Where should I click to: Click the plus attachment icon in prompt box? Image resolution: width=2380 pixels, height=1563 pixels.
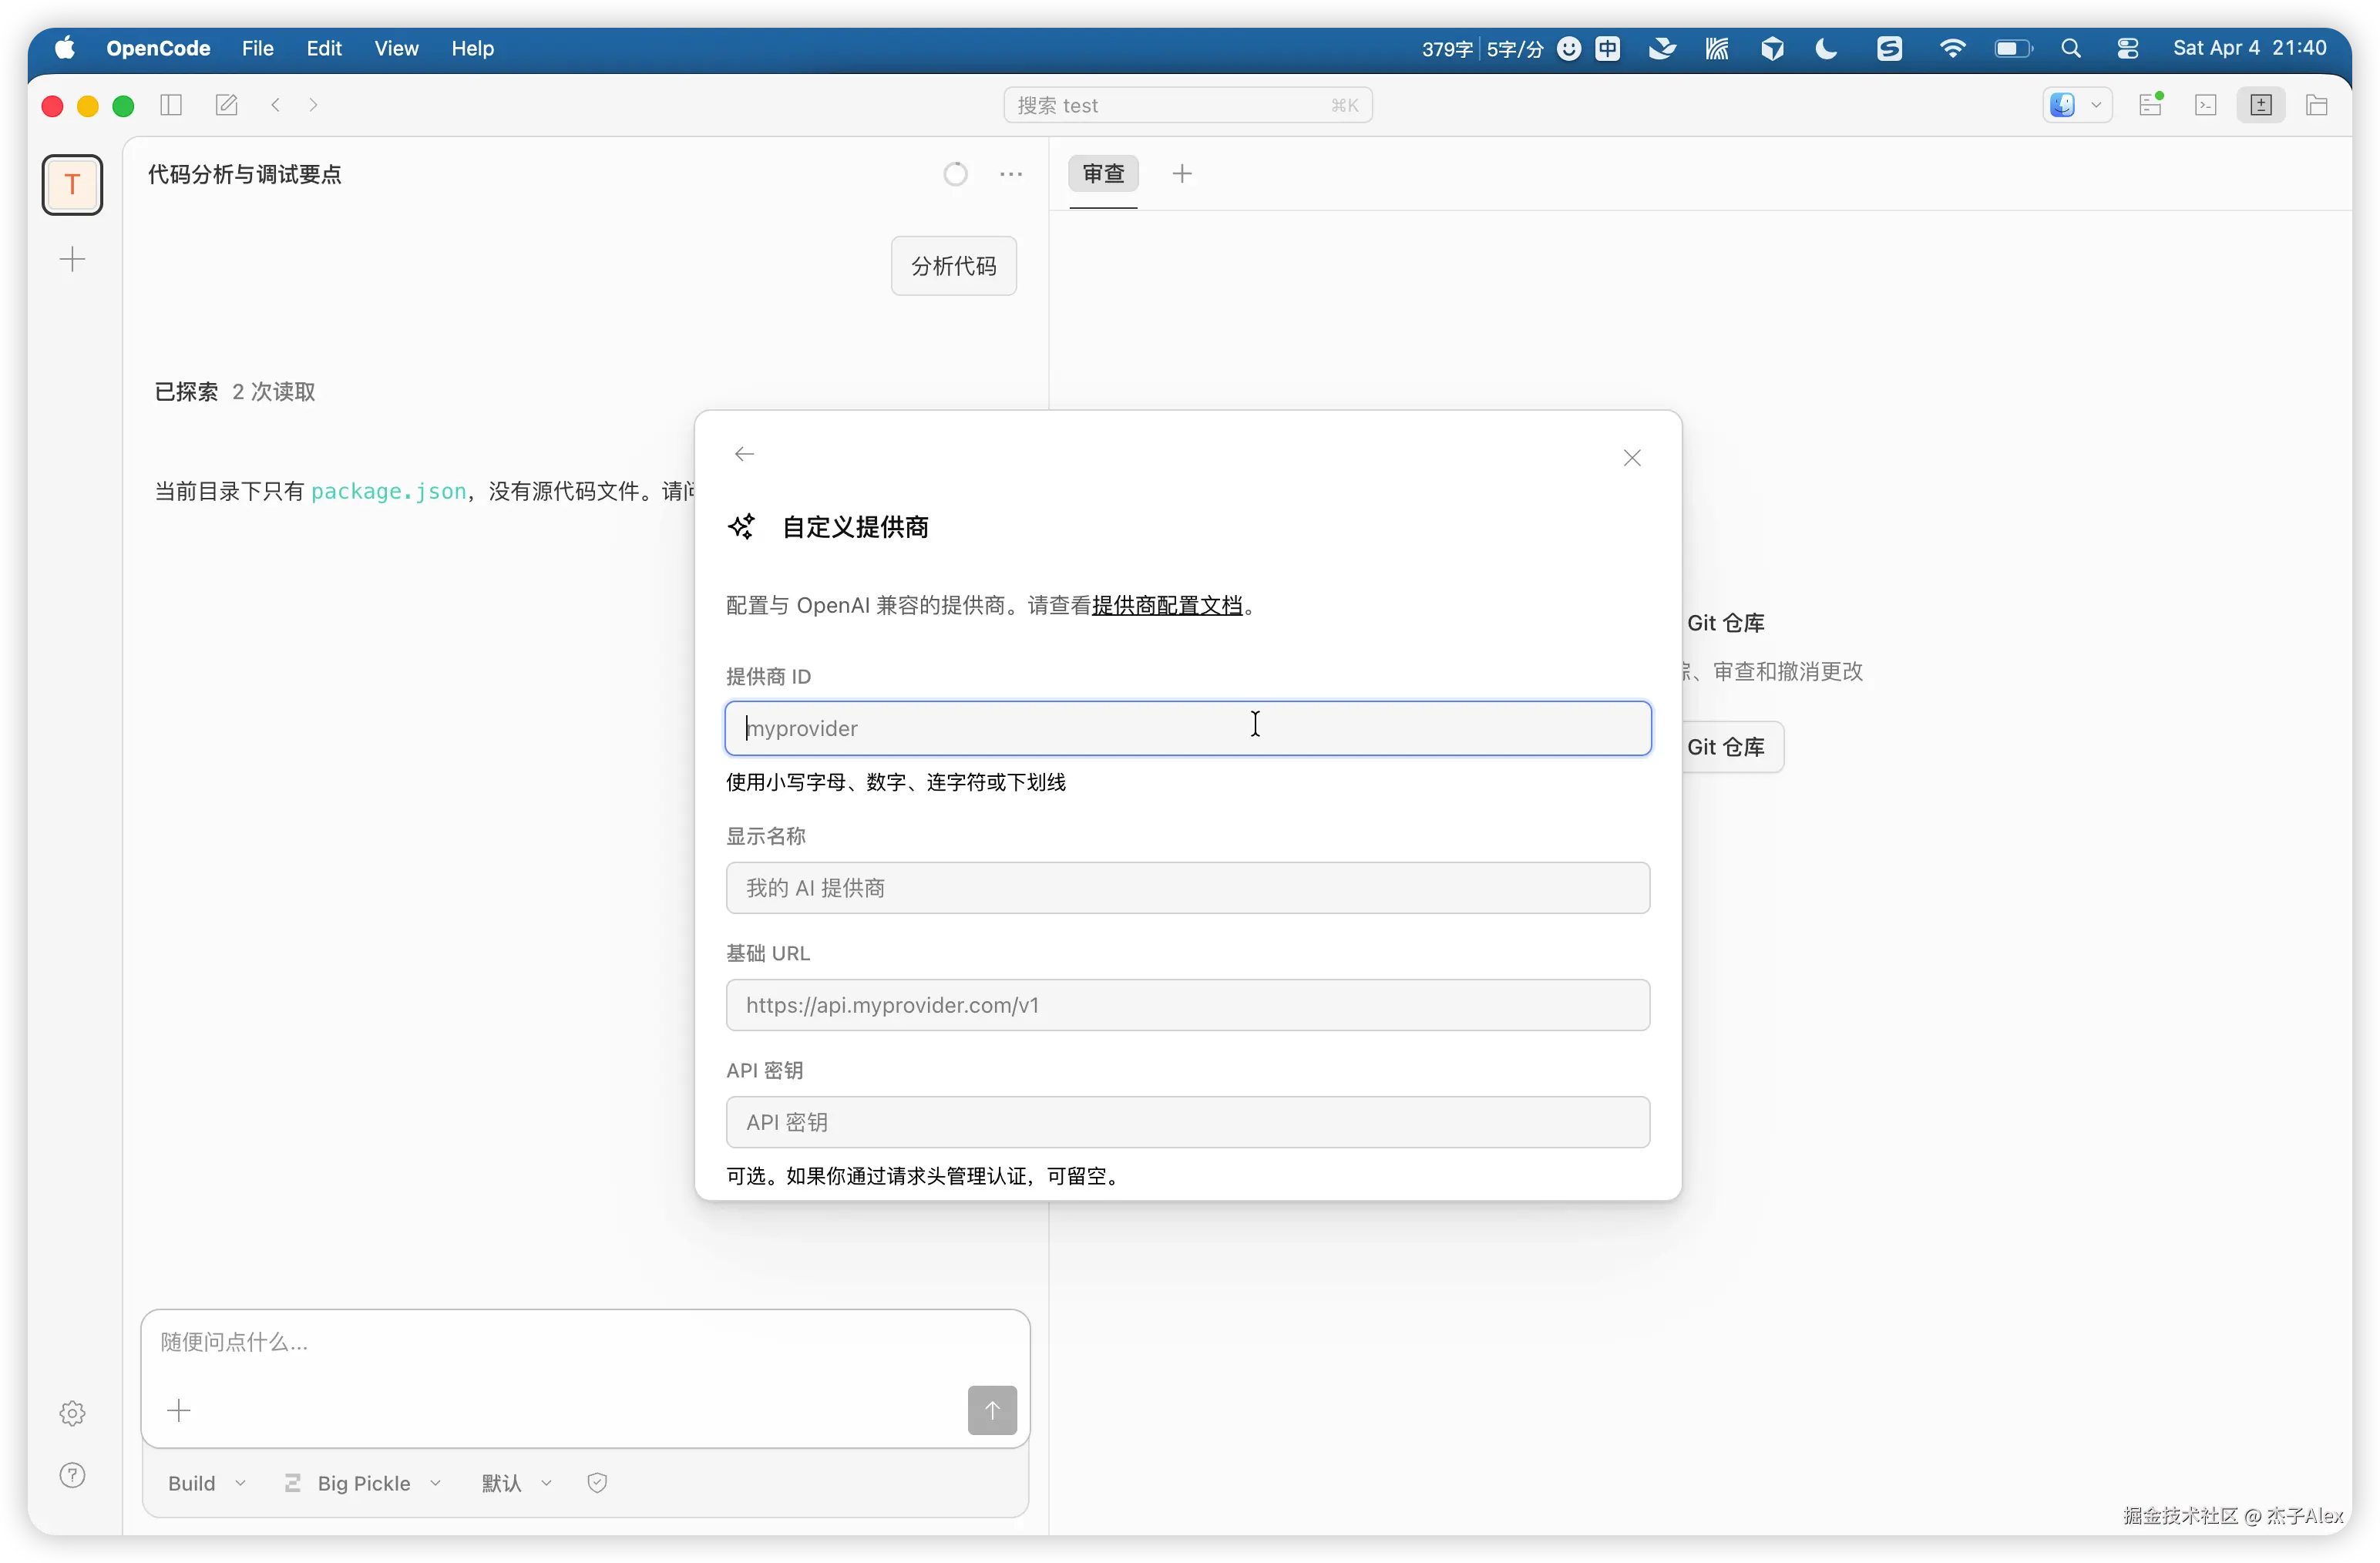(179, 1410)
